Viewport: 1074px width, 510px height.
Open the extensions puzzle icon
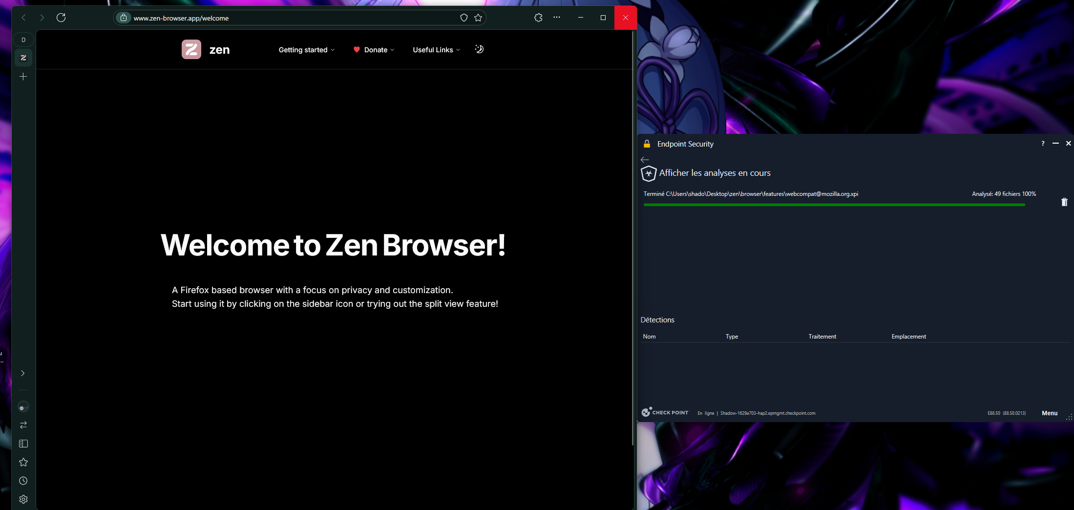tap(538, 18)
